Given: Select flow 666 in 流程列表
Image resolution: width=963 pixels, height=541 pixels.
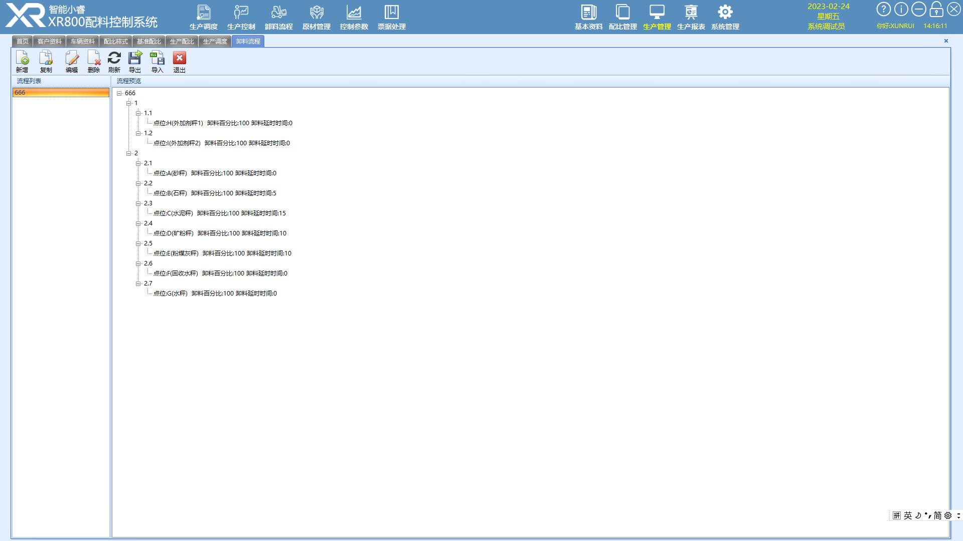Looking at the screenshot, I should (x=61, y=93).
